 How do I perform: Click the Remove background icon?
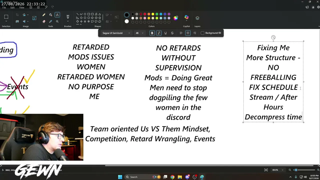pyautogui.click(x=17, y=21)
